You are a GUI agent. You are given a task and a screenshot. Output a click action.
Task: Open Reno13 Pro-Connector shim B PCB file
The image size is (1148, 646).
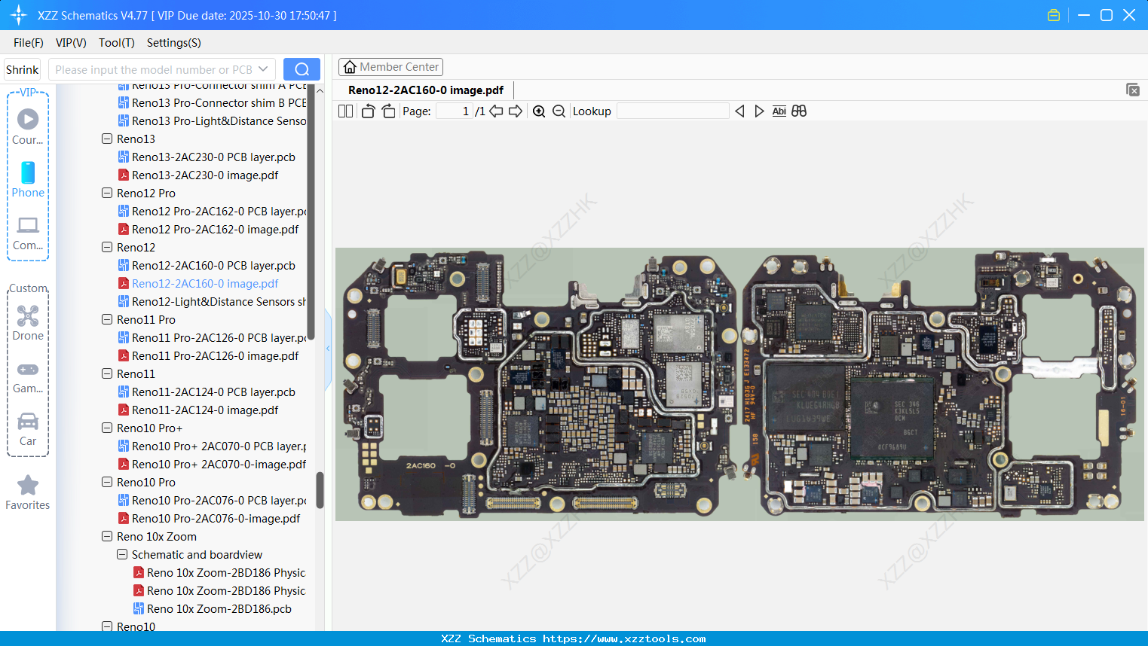[x=212, y=102]
